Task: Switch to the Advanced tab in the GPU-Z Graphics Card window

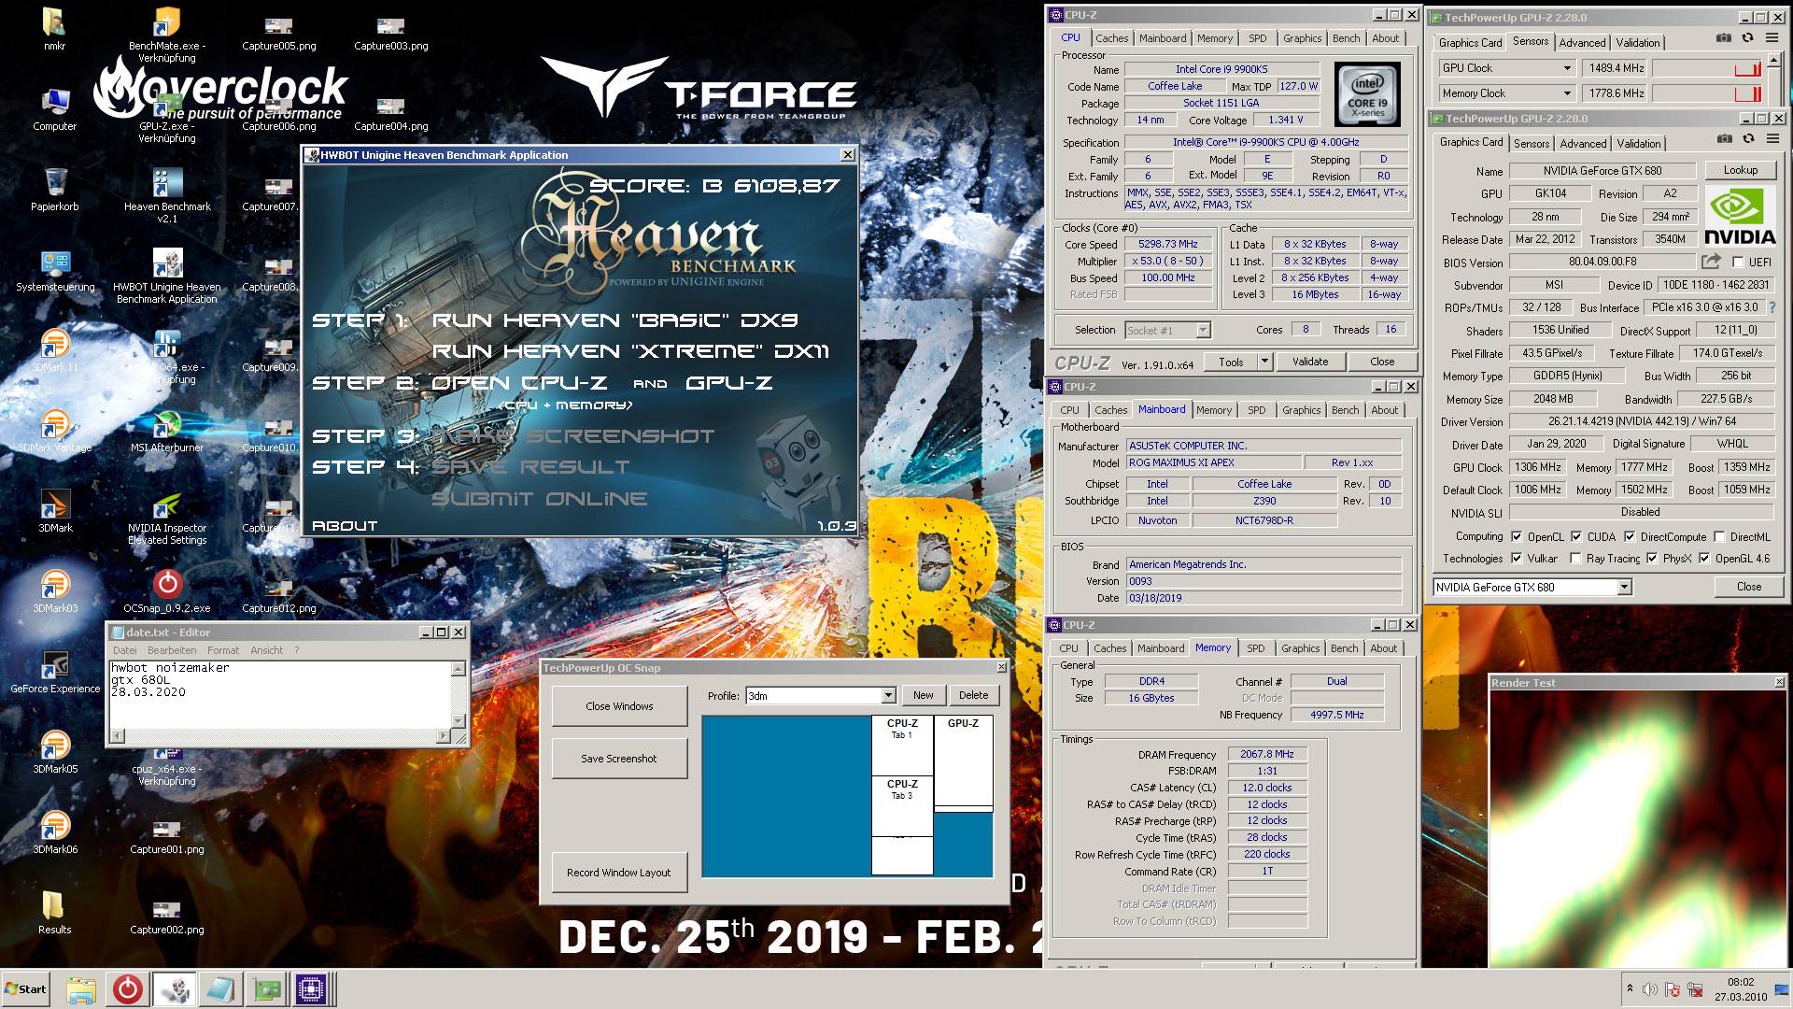Action: 1583,143
